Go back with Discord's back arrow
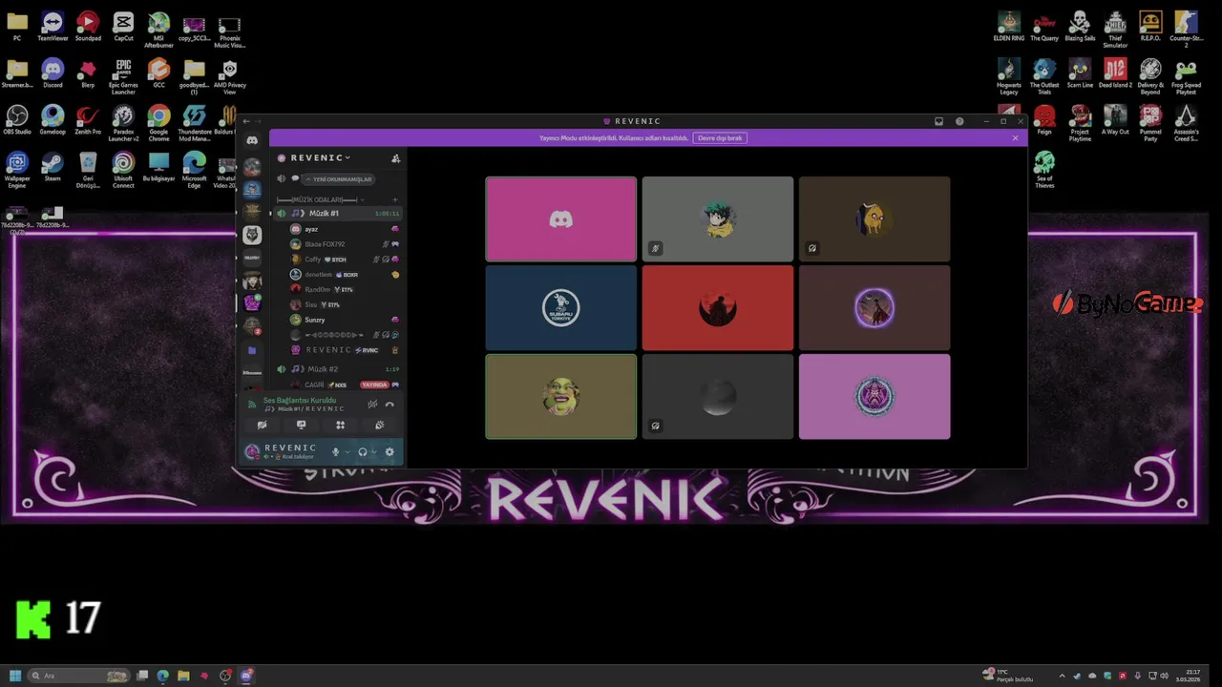The height and width of the screenshot is (687, 1222). coord(245,121)
